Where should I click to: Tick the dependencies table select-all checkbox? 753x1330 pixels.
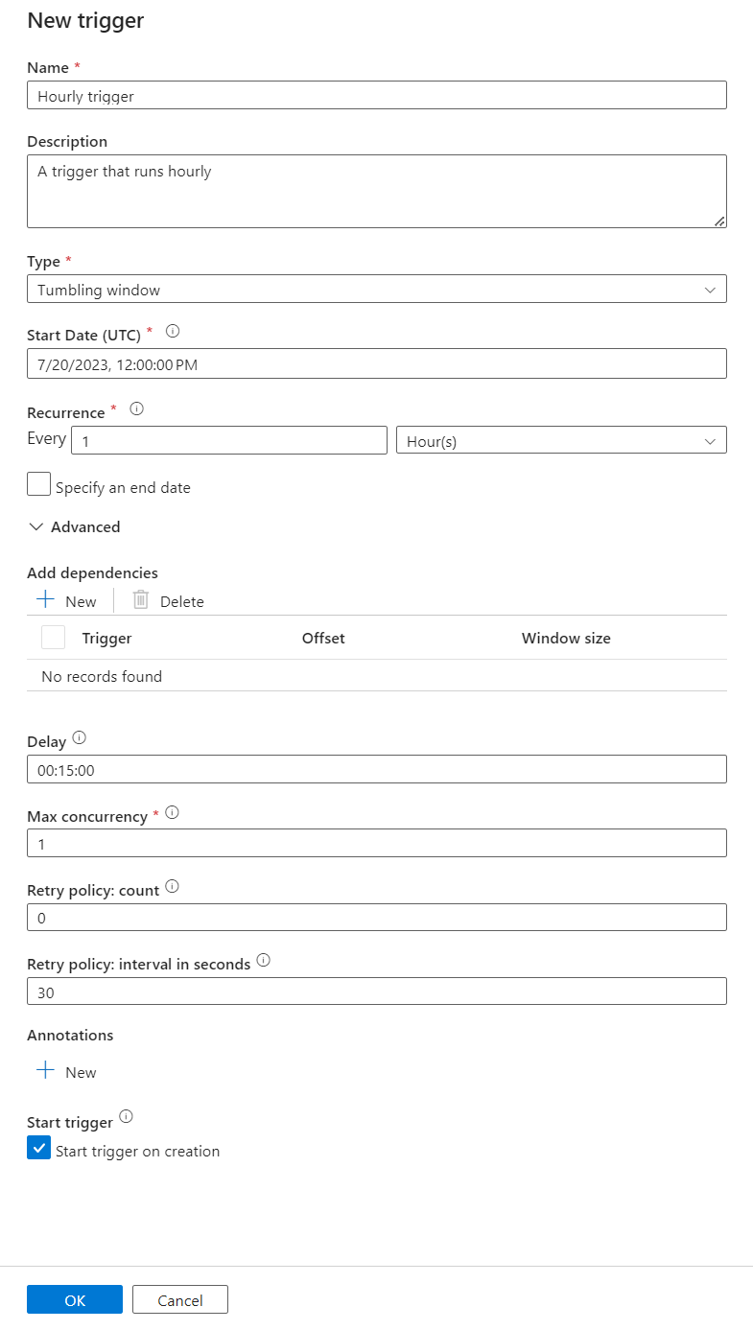[54, 638]
